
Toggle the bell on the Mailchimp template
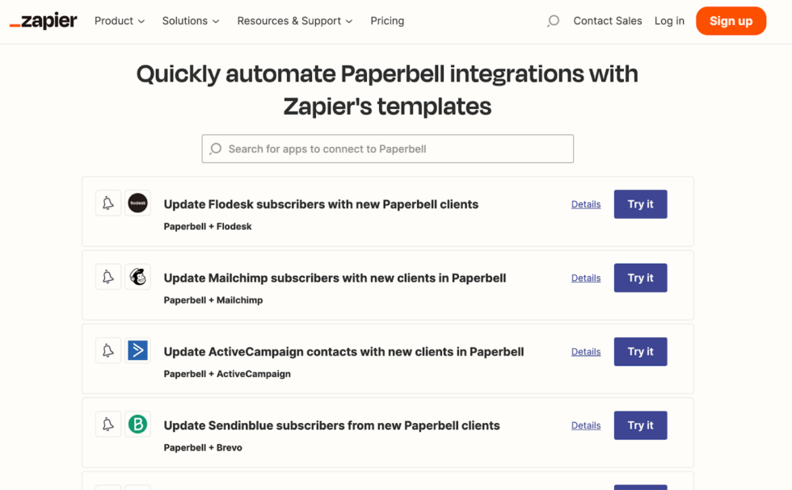coord(108,277)
